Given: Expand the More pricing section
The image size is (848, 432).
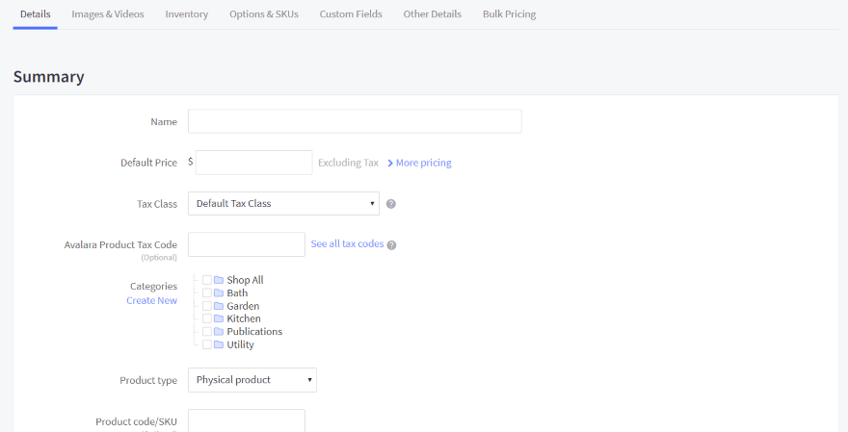Looking at the screenshot, I should [x=419, y=163].
